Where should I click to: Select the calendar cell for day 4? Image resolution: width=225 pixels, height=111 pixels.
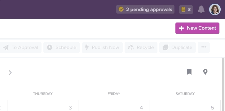click(x=114, y=105)
